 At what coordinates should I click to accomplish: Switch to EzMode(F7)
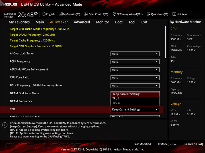167,144
